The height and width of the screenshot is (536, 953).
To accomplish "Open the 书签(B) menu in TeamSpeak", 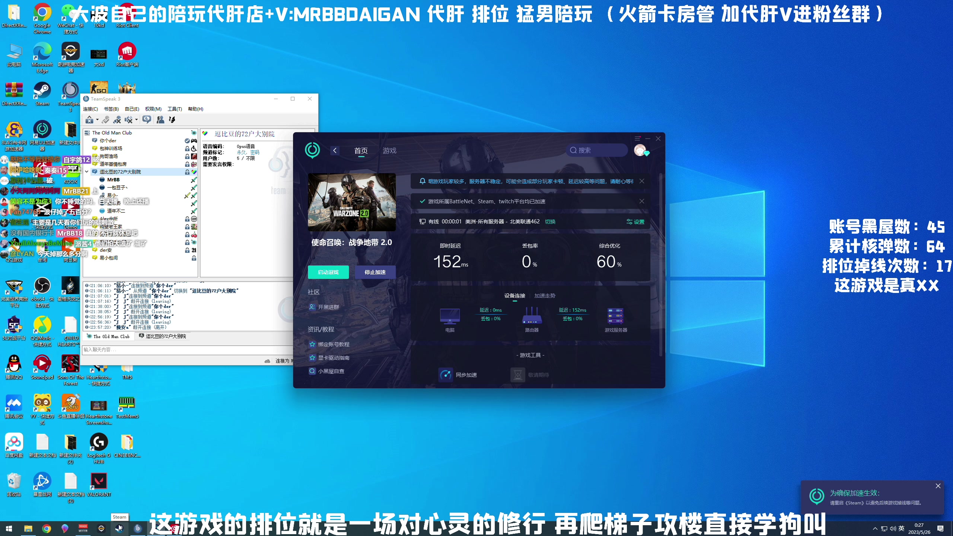I will [x=111, y=109].
